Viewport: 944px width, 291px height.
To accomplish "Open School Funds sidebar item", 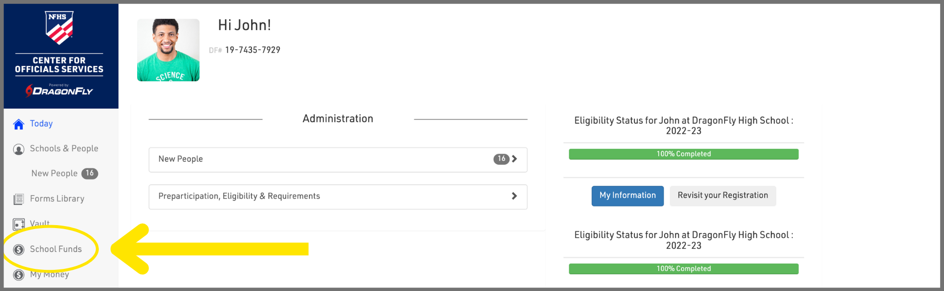I will tap(56, 249).
